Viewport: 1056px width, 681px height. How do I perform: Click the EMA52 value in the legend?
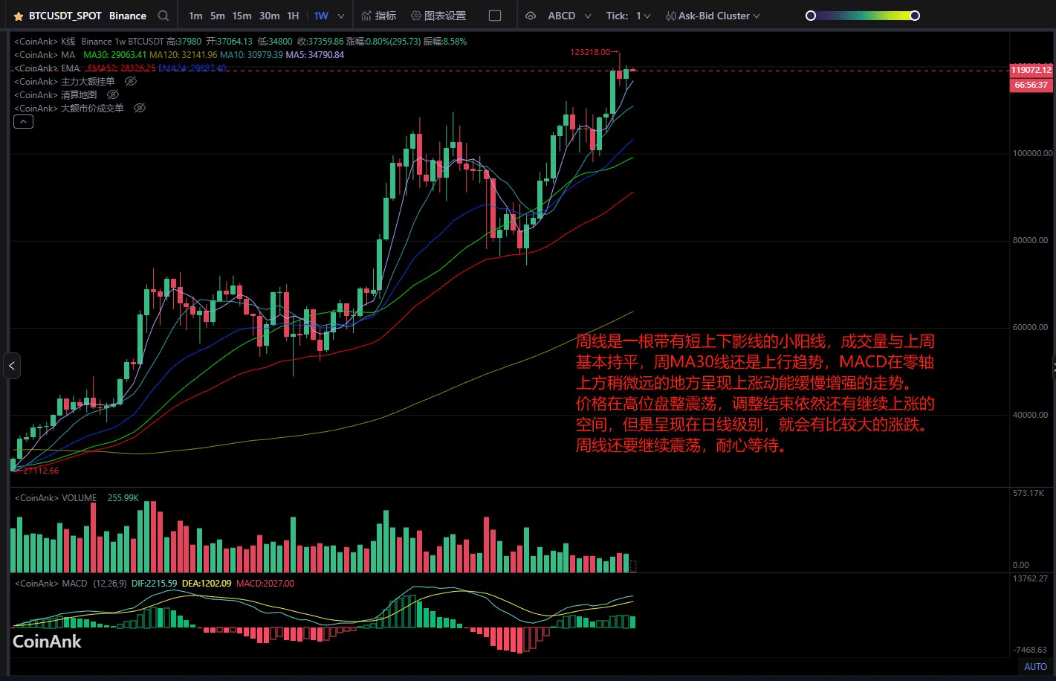click(121, 68)
